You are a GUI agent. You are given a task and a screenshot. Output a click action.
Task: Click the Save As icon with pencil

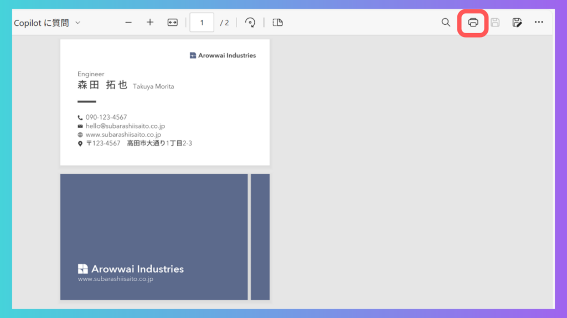pos(517,23)
